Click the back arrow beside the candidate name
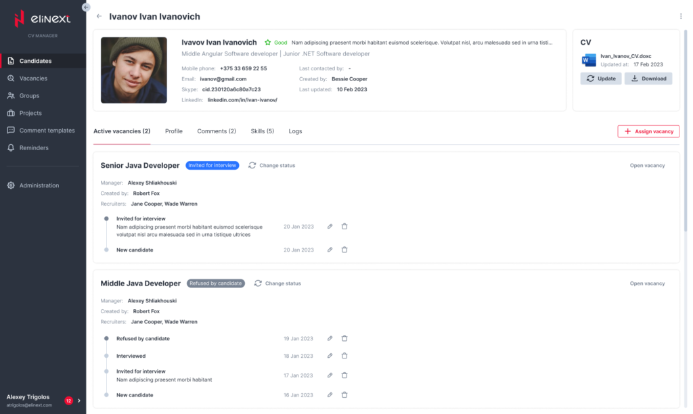This screenshot has height=414, width=693. pos(99,16)
